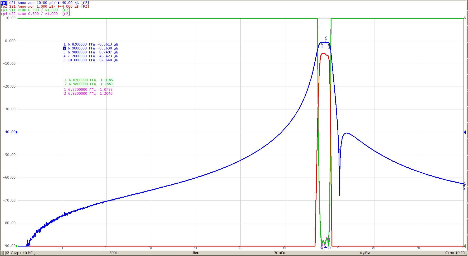
Task: Open the 30 кГц IF bandwidth setting
Action: 279,253
